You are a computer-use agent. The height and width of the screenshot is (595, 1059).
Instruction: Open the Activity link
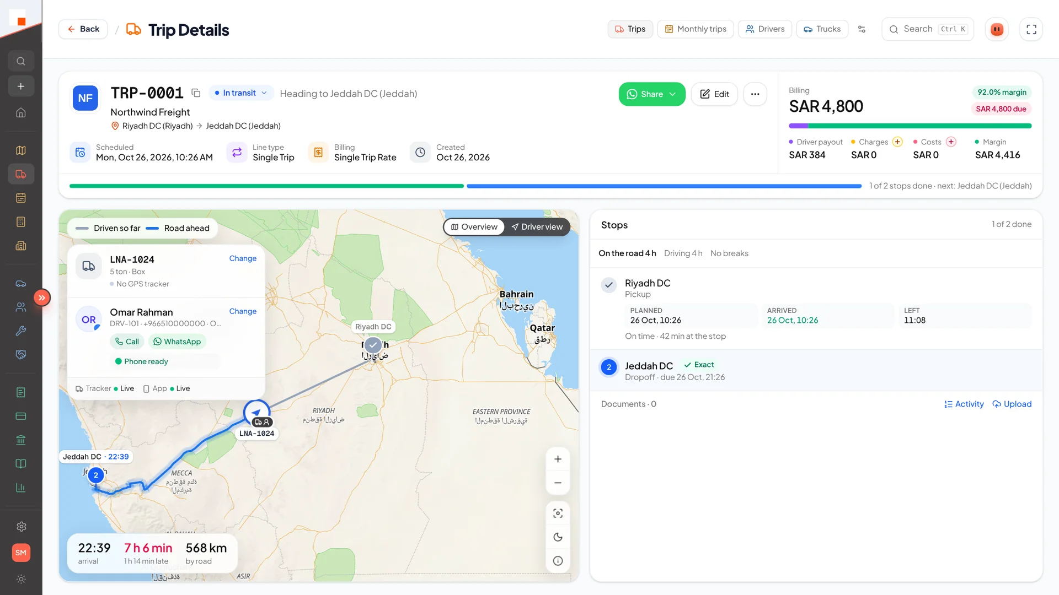coord(964,404)
